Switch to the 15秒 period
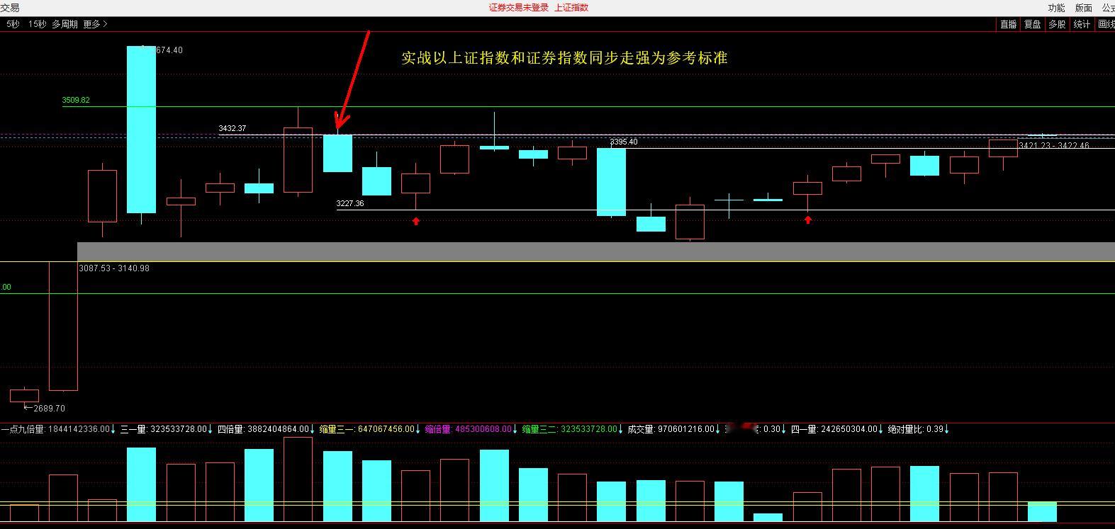 pyautogui.click(x=38, y=24)
